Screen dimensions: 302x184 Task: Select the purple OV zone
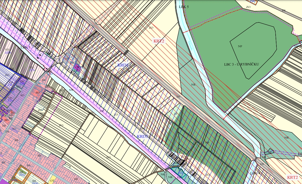(x=78, y=67)
